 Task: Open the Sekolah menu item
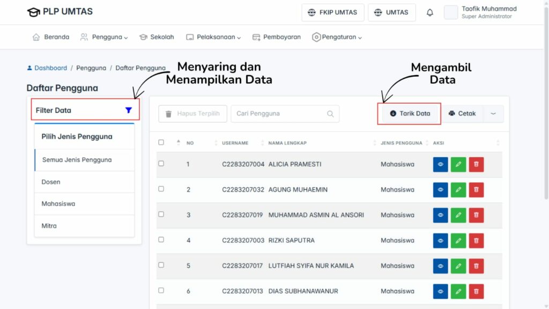[x=157, y=37]
